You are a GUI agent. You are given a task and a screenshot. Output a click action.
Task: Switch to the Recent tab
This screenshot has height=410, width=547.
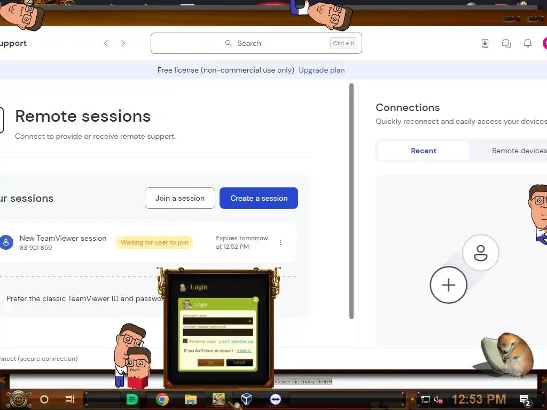tap(424, 151)
